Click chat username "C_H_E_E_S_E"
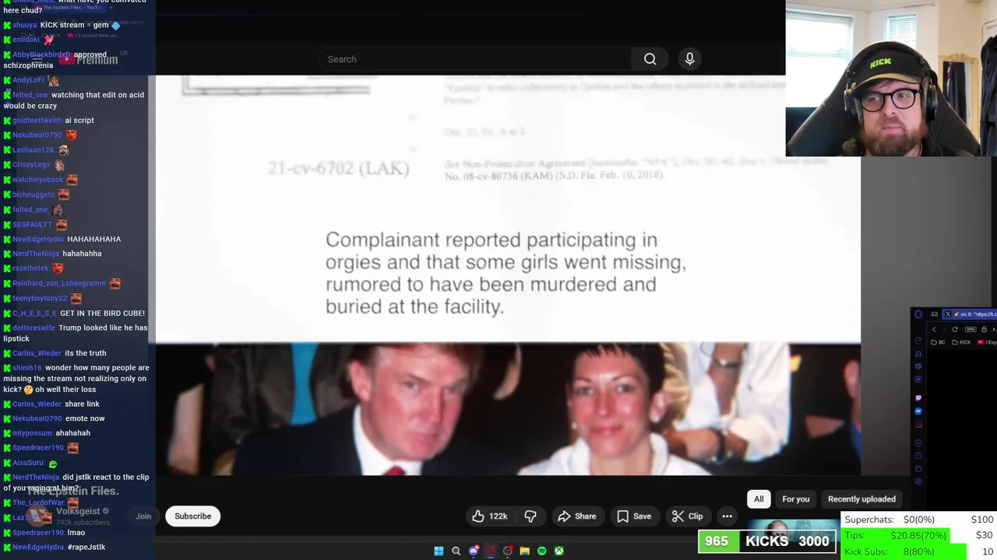Screen dimensions: 997x560 (x=35, y=313)
